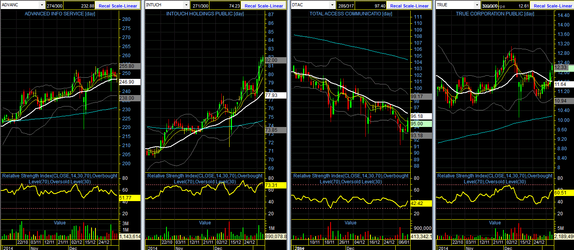The width and height of the screenshot is (574, 250).
Task: Click the TOTAL ACCESS COMMUNICATIO [day] title
Action: coord(351,13)
